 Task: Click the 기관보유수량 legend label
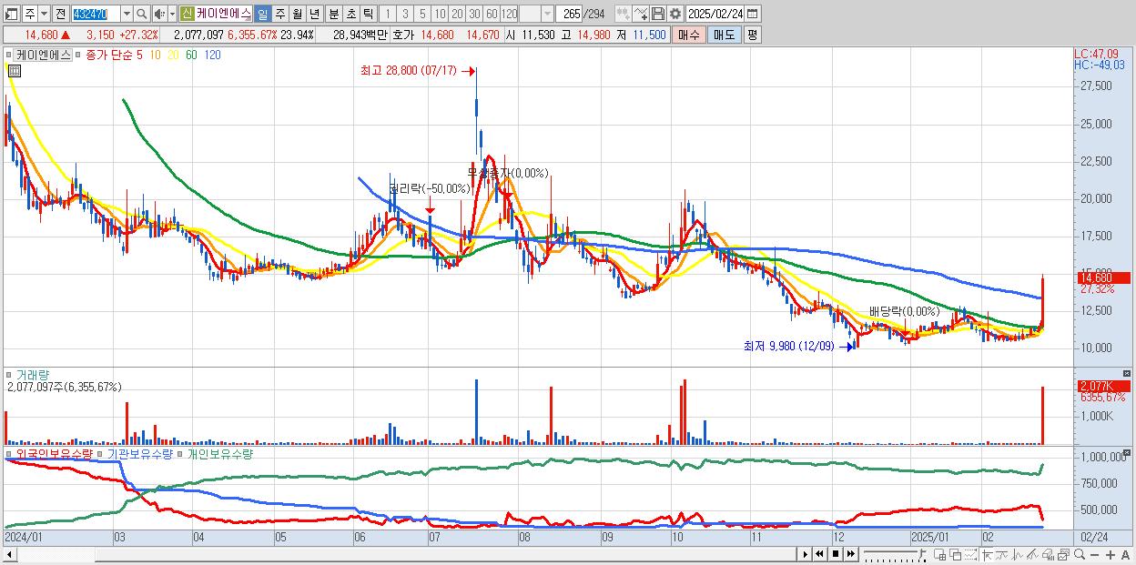pos(140,453)
